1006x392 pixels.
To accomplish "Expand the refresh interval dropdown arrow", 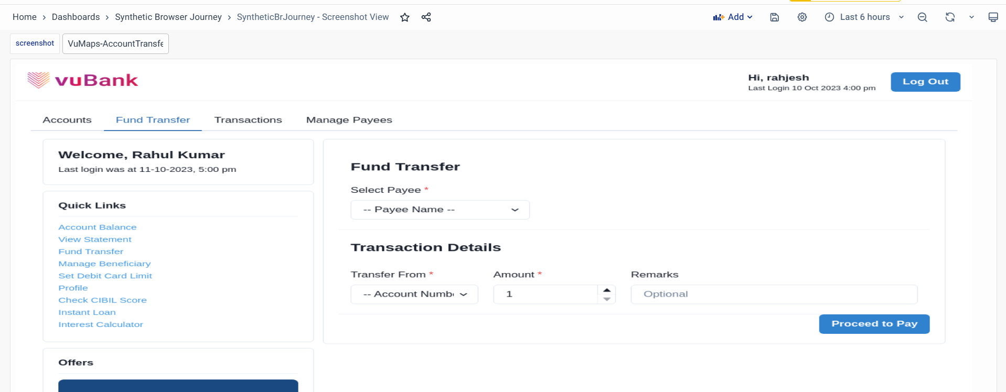I will click(x=971, y=17).
